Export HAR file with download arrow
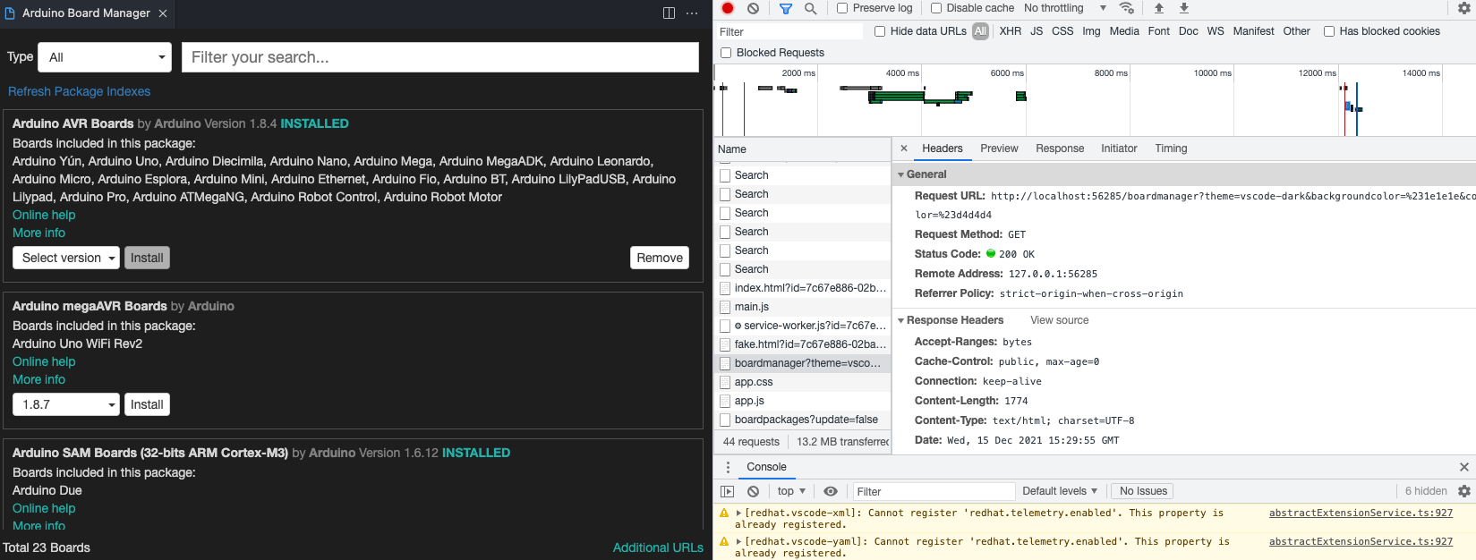The width and height of the screenshot is (1476, 560). (1183, 8)
